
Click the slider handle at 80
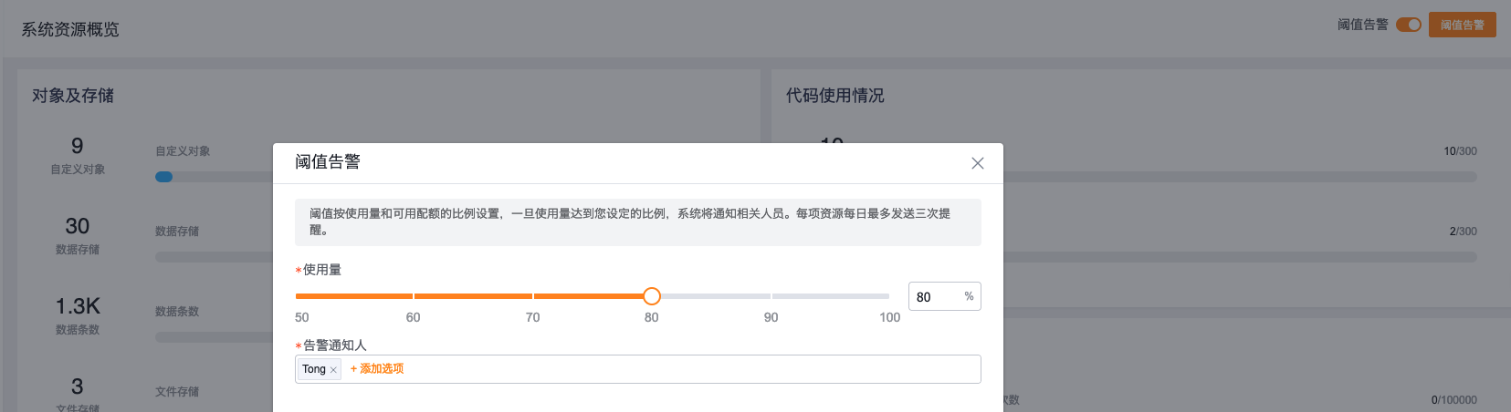pyautogui.click(x=651, y=296)
